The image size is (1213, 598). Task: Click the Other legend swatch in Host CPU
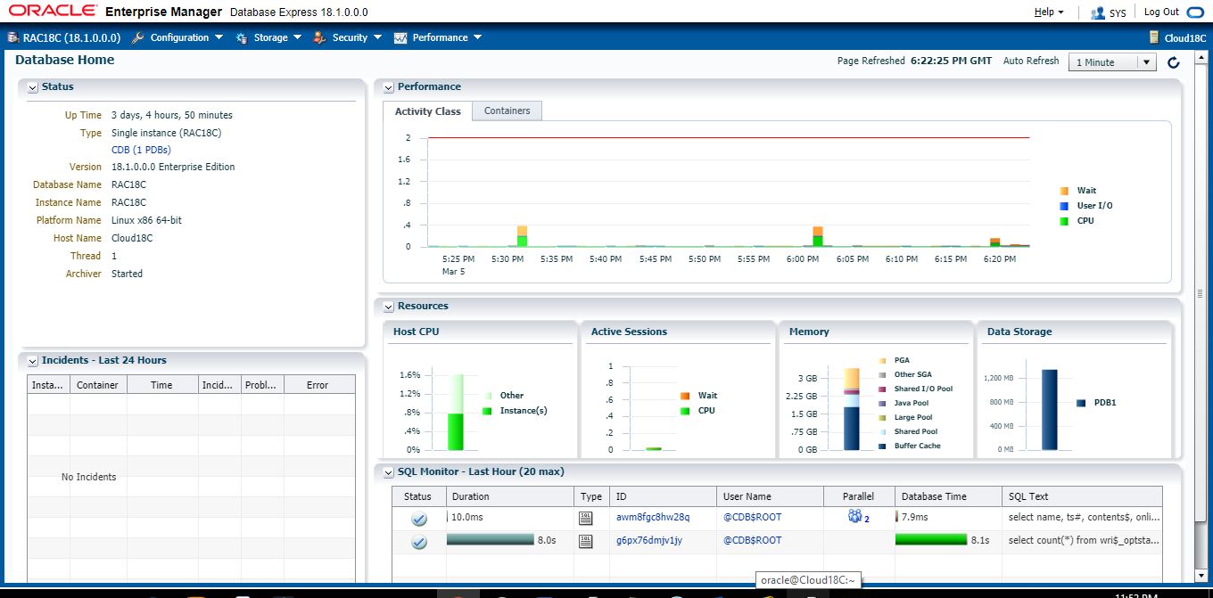487,396
